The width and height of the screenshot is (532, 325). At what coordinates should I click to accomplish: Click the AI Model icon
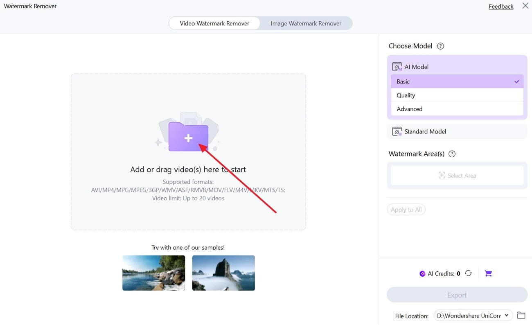click(397, 66)
